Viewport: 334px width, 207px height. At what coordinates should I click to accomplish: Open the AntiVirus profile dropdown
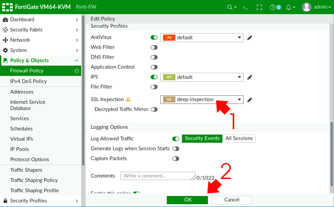tap(202, 38)
